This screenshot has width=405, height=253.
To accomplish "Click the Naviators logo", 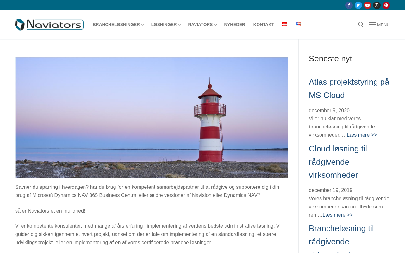I will click(x=49, y=25).
